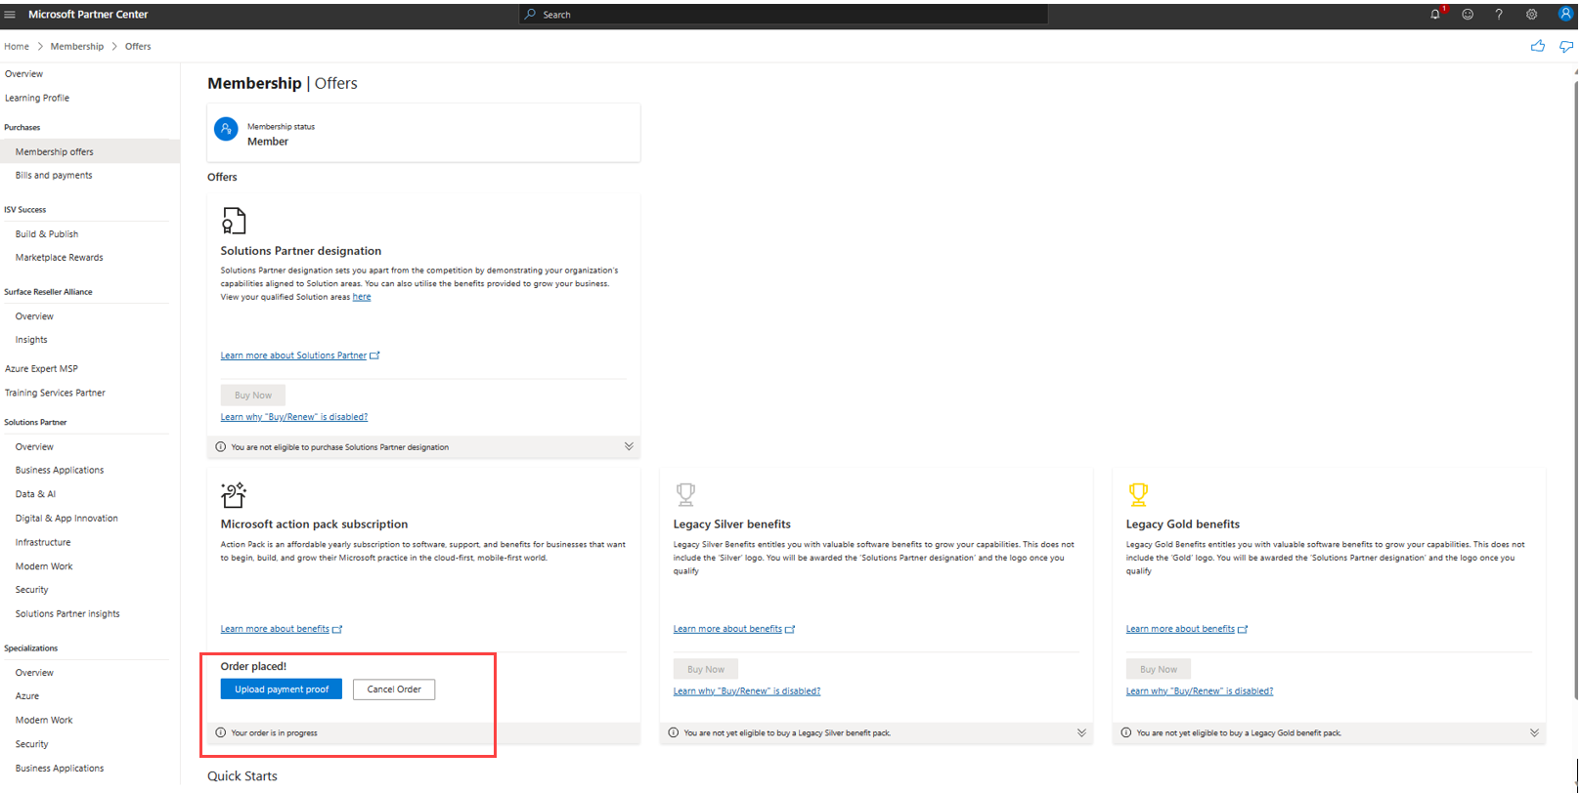The width and height of the screenshot is (1581, 793).
Task: Click the notifications bell icon
Action: point(1435,15)
